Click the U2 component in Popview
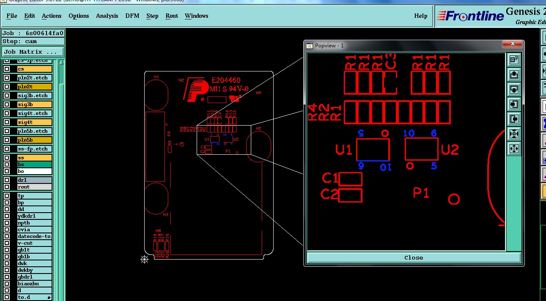Image resolution: width=546 pixels, height=301 pixels. coord(421,149)
